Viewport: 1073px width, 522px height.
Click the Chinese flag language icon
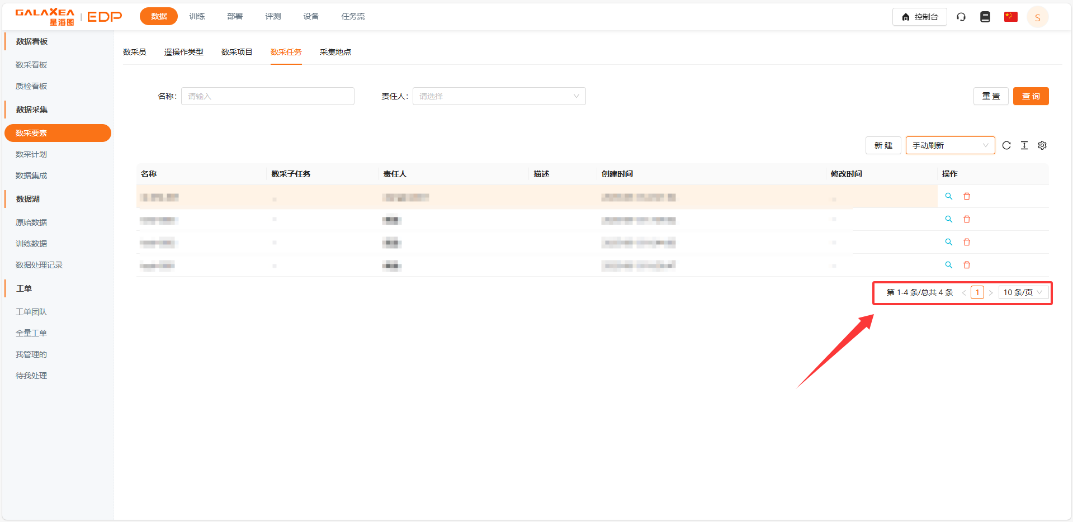[x=1010, y=17]
